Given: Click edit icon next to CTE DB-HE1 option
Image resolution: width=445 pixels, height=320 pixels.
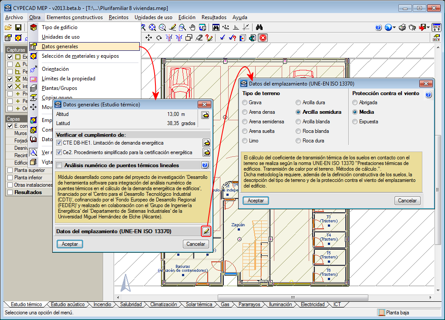Looking at the screenshot, I should (206, 143).
